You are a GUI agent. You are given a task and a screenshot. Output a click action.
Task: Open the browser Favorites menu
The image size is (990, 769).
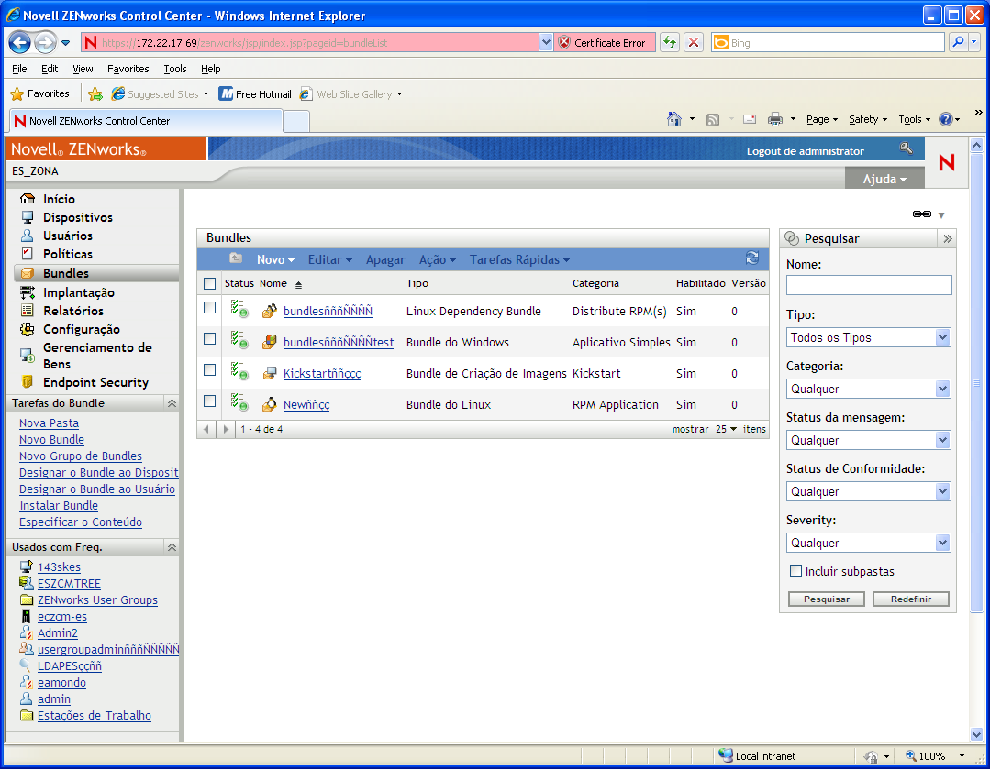click(128, 69)
